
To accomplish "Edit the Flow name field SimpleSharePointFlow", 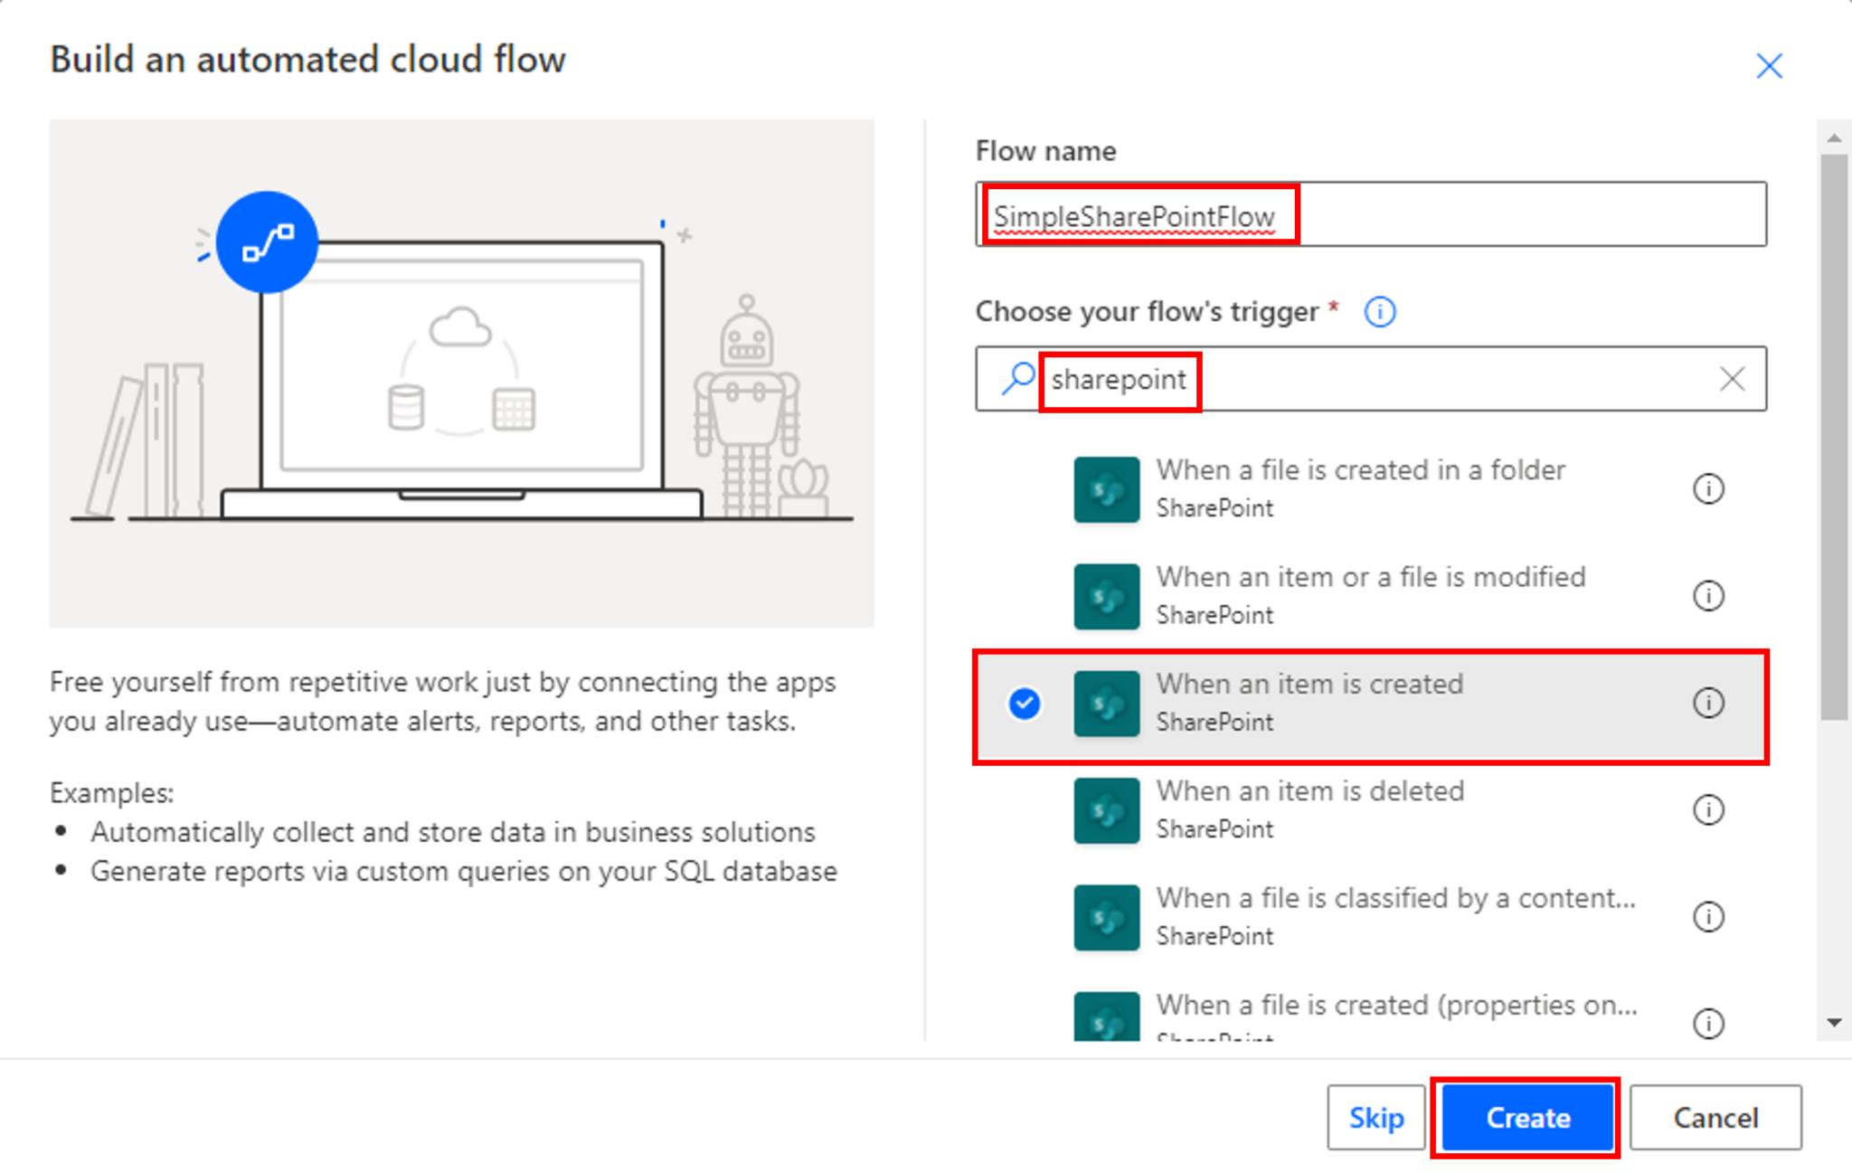I will (1136, 215).
